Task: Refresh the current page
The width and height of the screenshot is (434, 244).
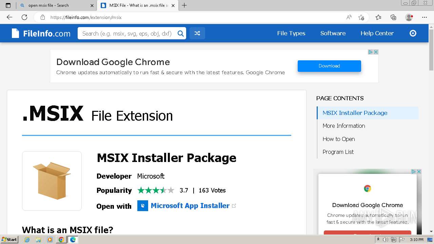Action: point(24,17)
